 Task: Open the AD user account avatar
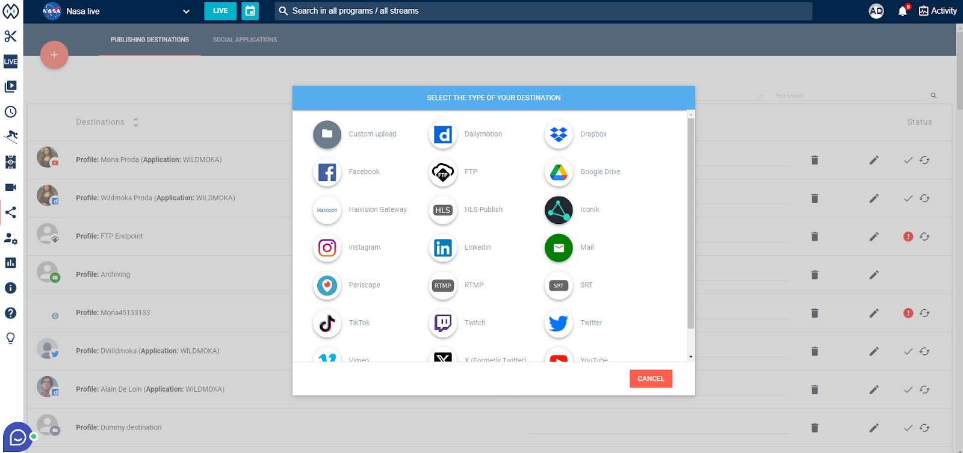click(x=876, y=11)
